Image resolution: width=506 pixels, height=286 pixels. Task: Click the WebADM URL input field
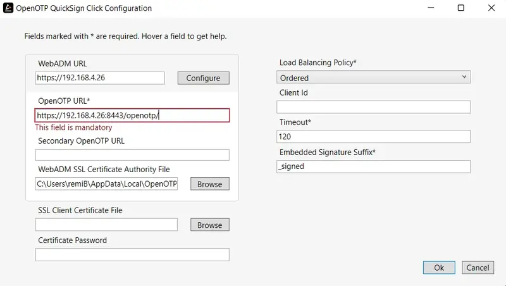(x=100, y=78)
